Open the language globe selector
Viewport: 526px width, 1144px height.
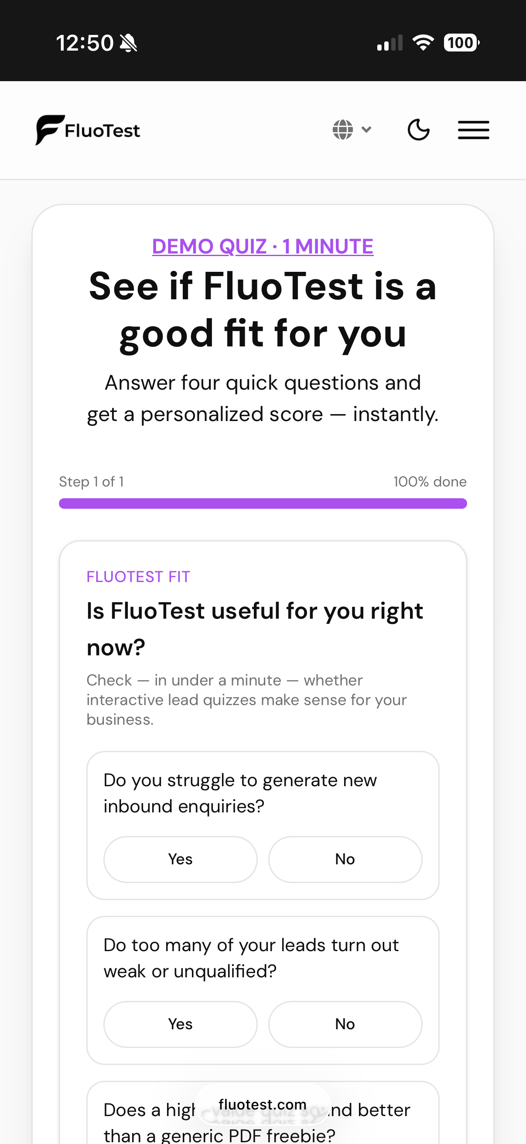[343, 129]
